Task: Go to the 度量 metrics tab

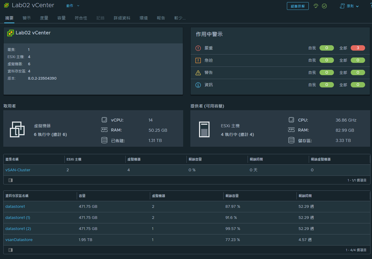Action: (44, 18)
